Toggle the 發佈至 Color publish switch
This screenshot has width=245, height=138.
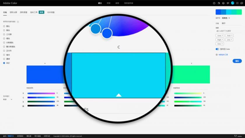pyautogui.click(x=217, y=49)
